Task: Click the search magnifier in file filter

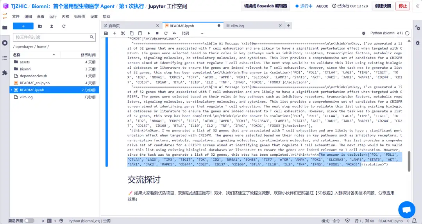Action: point(92,37)
